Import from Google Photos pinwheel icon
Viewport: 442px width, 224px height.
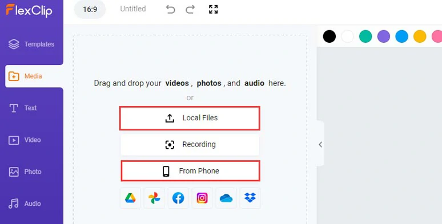(154, 198)
